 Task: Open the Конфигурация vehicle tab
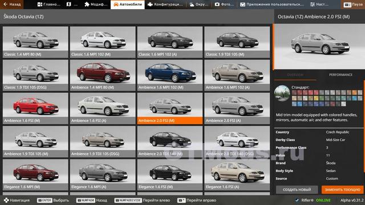click(x=165, y=5)
